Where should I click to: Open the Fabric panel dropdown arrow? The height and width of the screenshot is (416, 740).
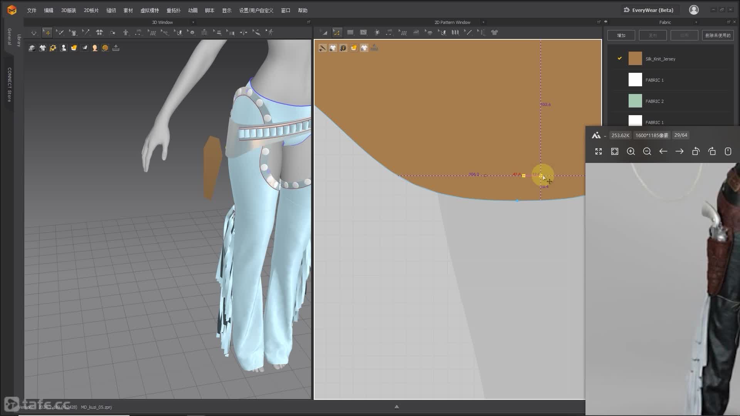pos(696,22)
